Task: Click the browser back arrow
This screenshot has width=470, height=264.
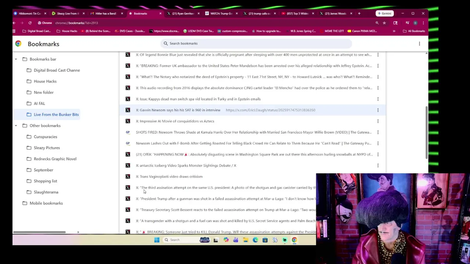Action: coord(14,23)
